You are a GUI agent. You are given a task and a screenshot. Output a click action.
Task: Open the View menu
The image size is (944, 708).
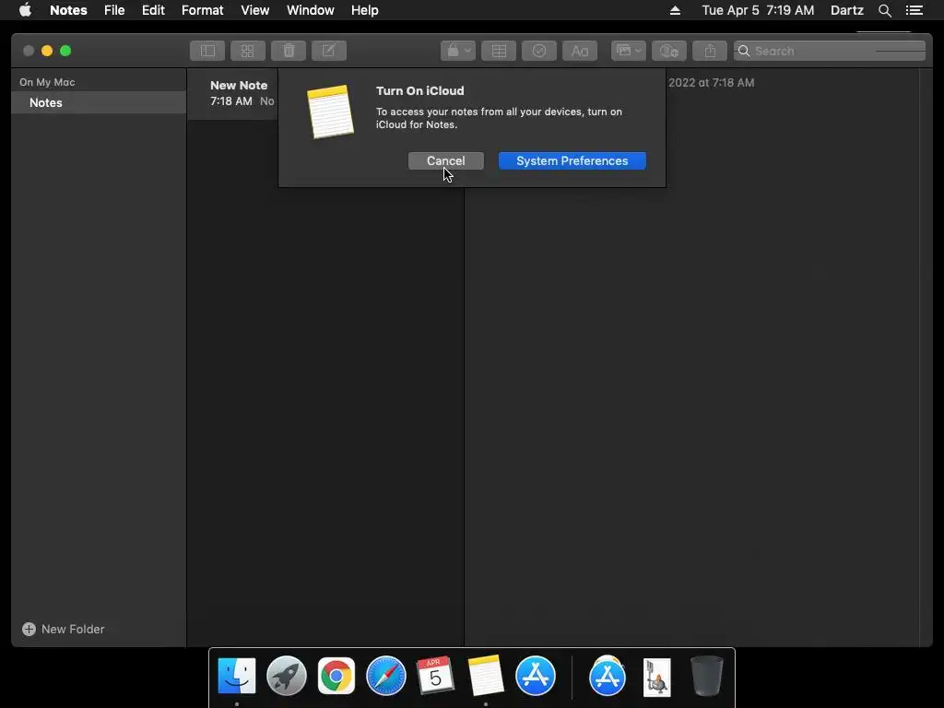pyautogui.click(x=254, y=10)
